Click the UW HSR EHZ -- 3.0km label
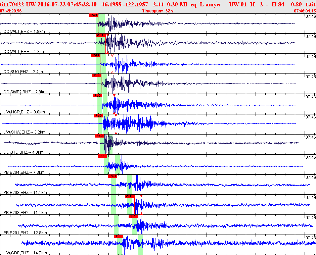This screenshot has height=255, width=316. 24,112
